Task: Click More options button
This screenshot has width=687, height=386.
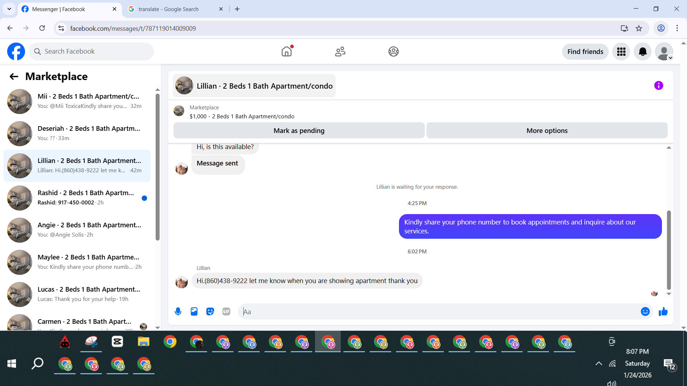Action: (547, 131)
